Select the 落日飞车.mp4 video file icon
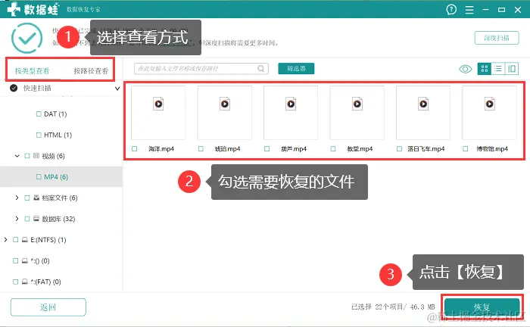The width and height of the screenshot is (530, 327). (x=423, y=104)
